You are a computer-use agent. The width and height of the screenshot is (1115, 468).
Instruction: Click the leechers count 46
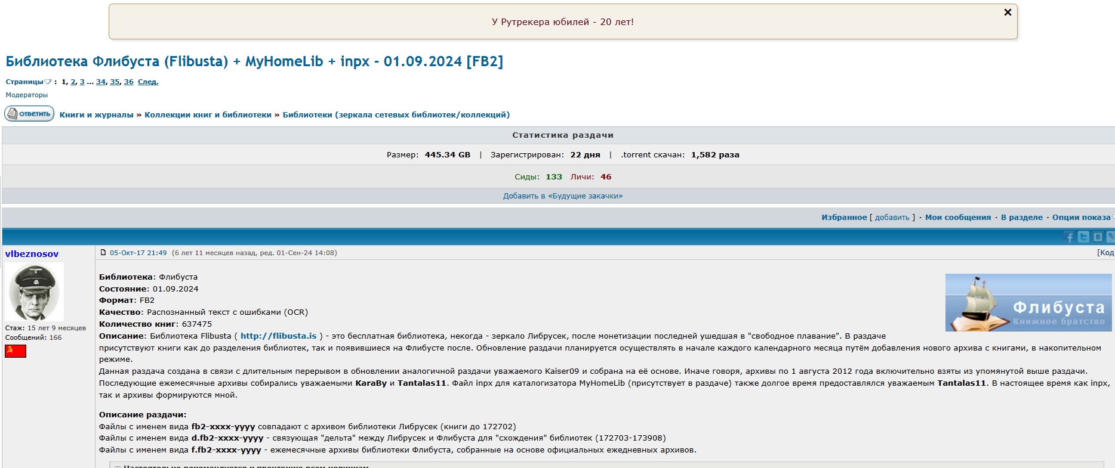coord(606,177)
